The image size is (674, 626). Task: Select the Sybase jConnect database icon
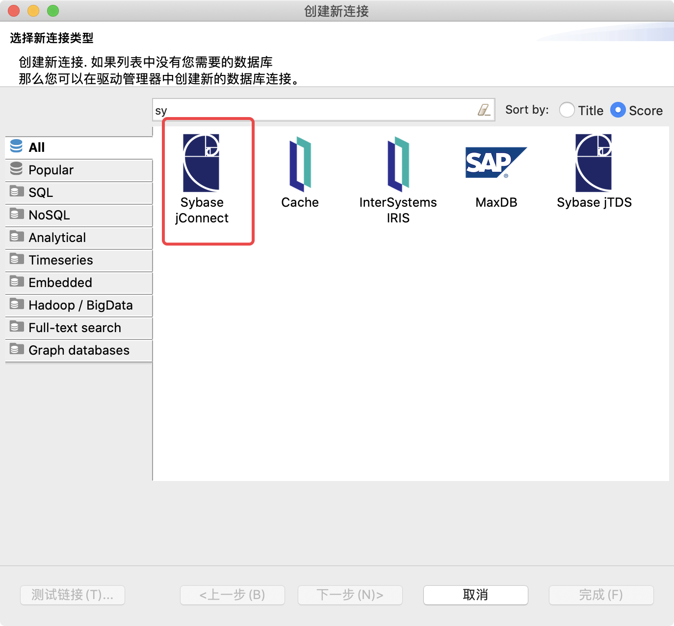point(202,164)
